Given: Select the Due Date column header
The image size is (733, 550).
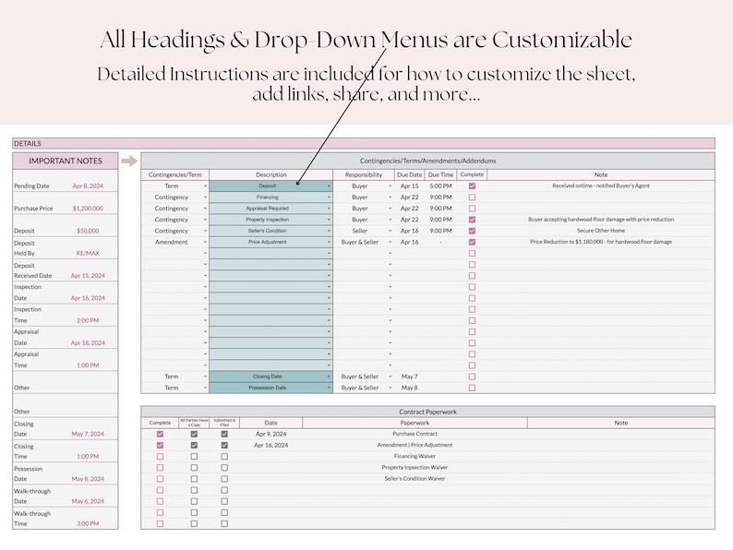Looking at the screenshot, I should point(410,174).
